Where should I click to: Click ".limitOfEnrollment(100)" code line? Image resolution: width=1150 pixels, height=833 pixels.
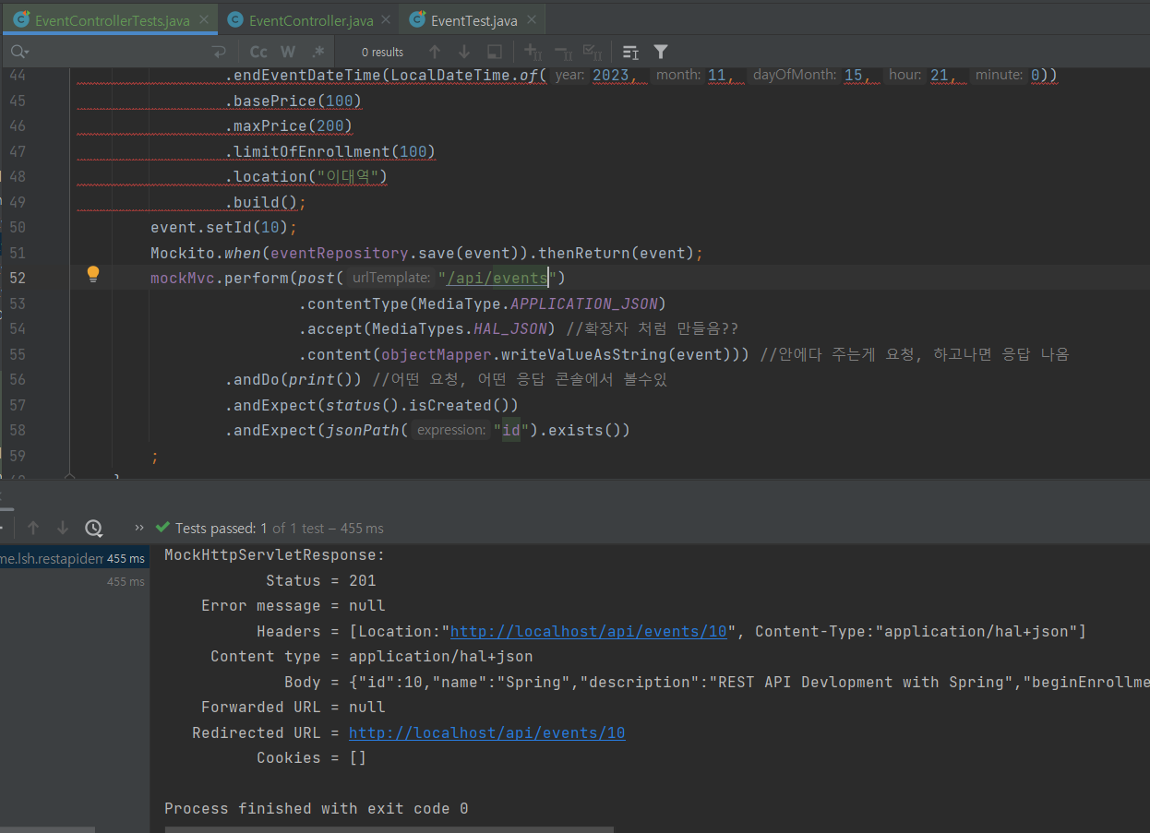click(330, 151)
